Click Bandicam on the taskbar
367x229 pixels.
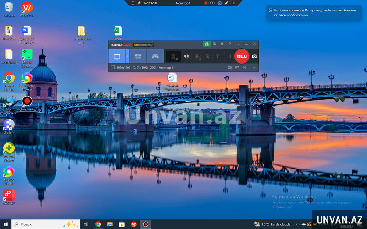145,224
